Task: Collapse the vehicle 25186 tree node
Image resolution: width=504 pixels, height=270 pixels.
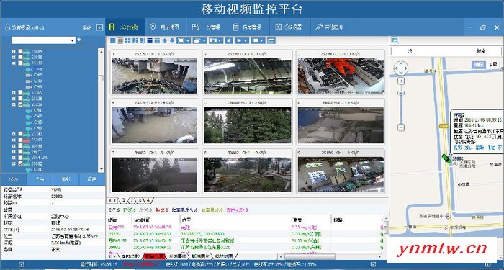Action: (14, 63)
